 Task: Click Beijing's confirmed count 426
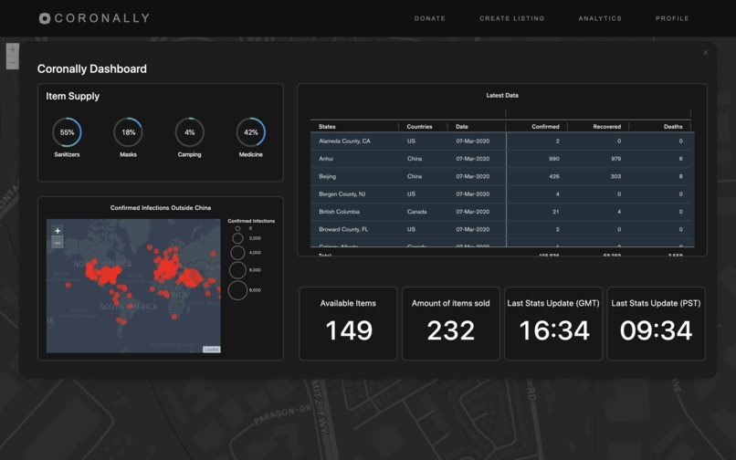(554, 176)
